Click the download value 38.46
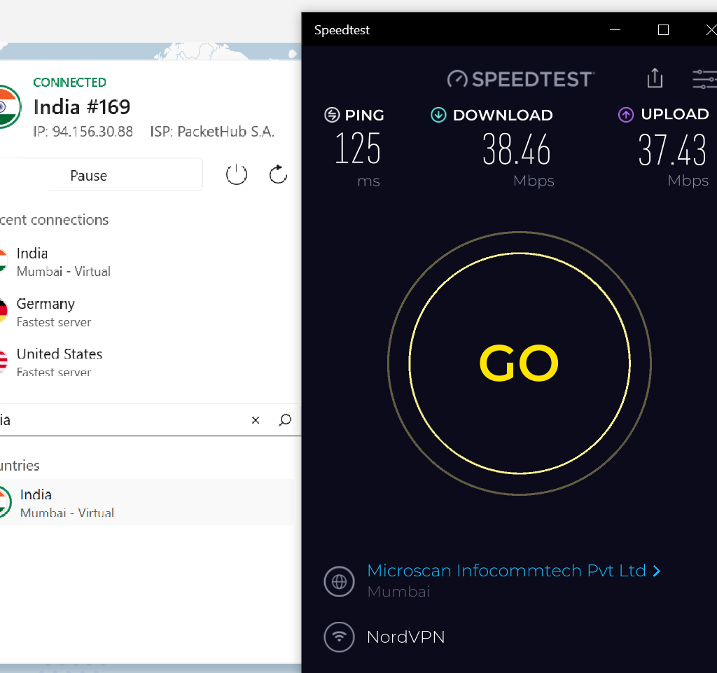The height and width of the screenshot is (673, 717). [x=517, y=149]
